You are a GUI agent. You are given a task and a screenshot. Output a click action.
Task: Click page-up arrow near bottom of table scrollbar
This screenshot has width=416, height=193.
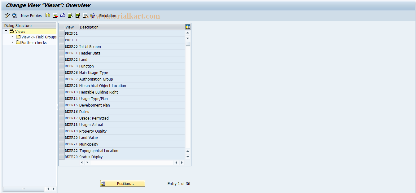[188, 151]
